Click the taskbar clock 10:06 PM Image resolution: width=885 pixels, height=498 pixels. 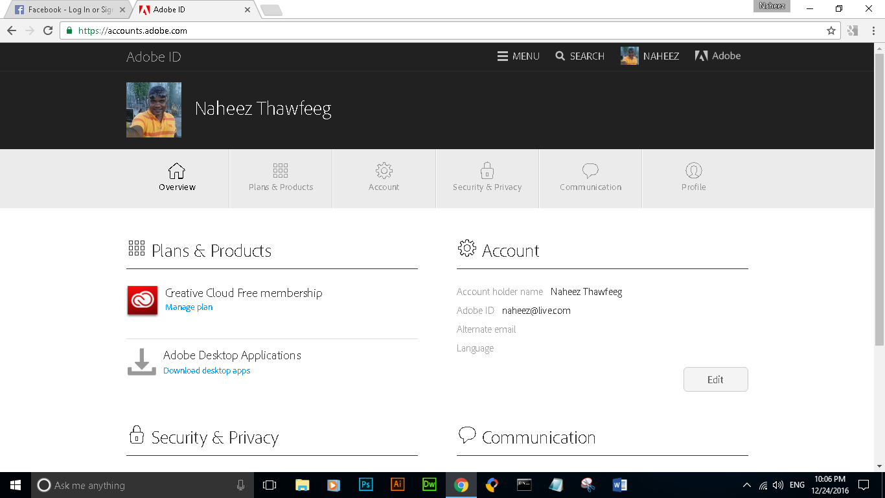[x=830, y=485]
